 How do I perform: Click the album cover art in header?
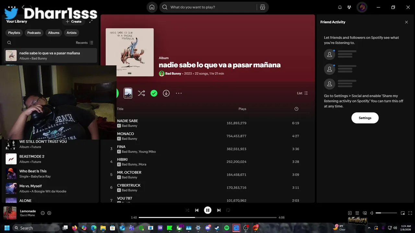pos(130,52)
